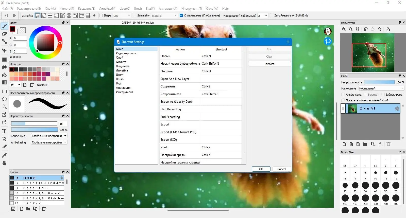
Task: Select the Bucket fill tool
Action: (x=4, y=75)
